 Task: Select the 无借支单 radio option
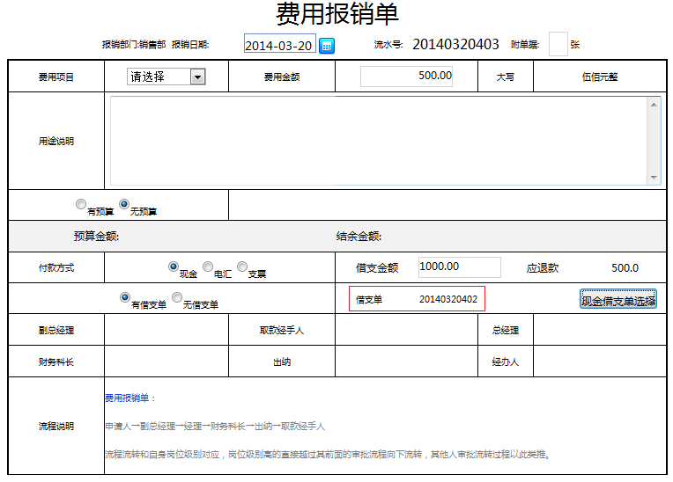click(177, 297)
